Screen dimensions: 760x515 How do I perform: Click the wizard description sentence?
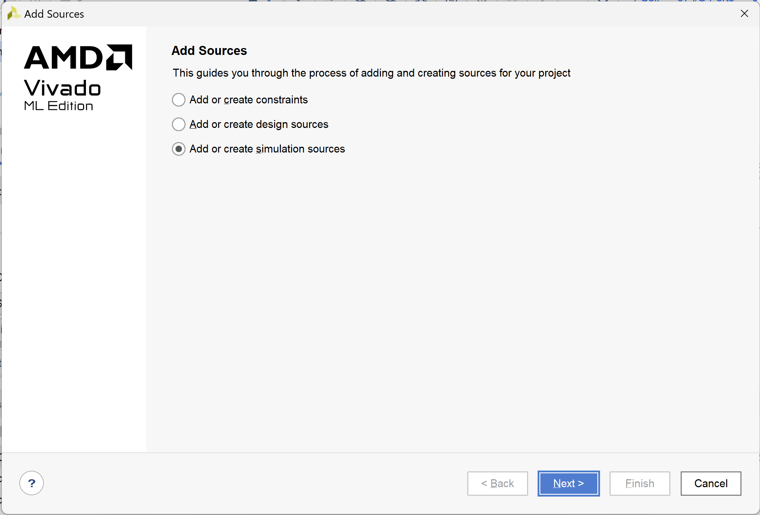click(371, 73)
